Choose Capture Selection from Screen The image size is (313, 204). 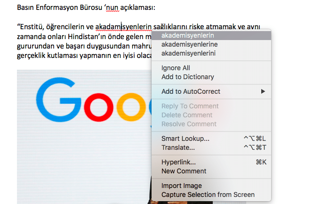tap(211, 195)
